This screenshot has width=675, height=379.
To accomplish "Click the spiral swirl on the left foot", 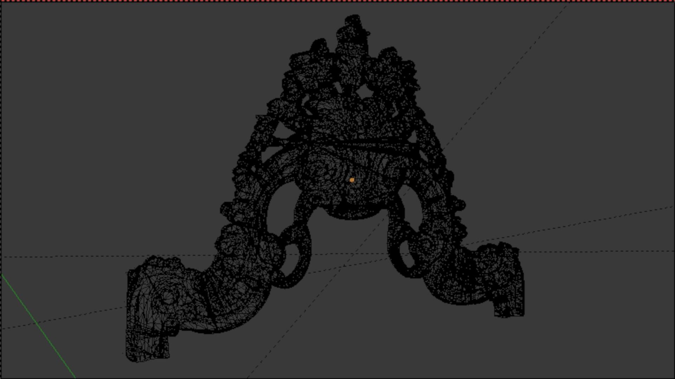I will [x=168, y=298].
